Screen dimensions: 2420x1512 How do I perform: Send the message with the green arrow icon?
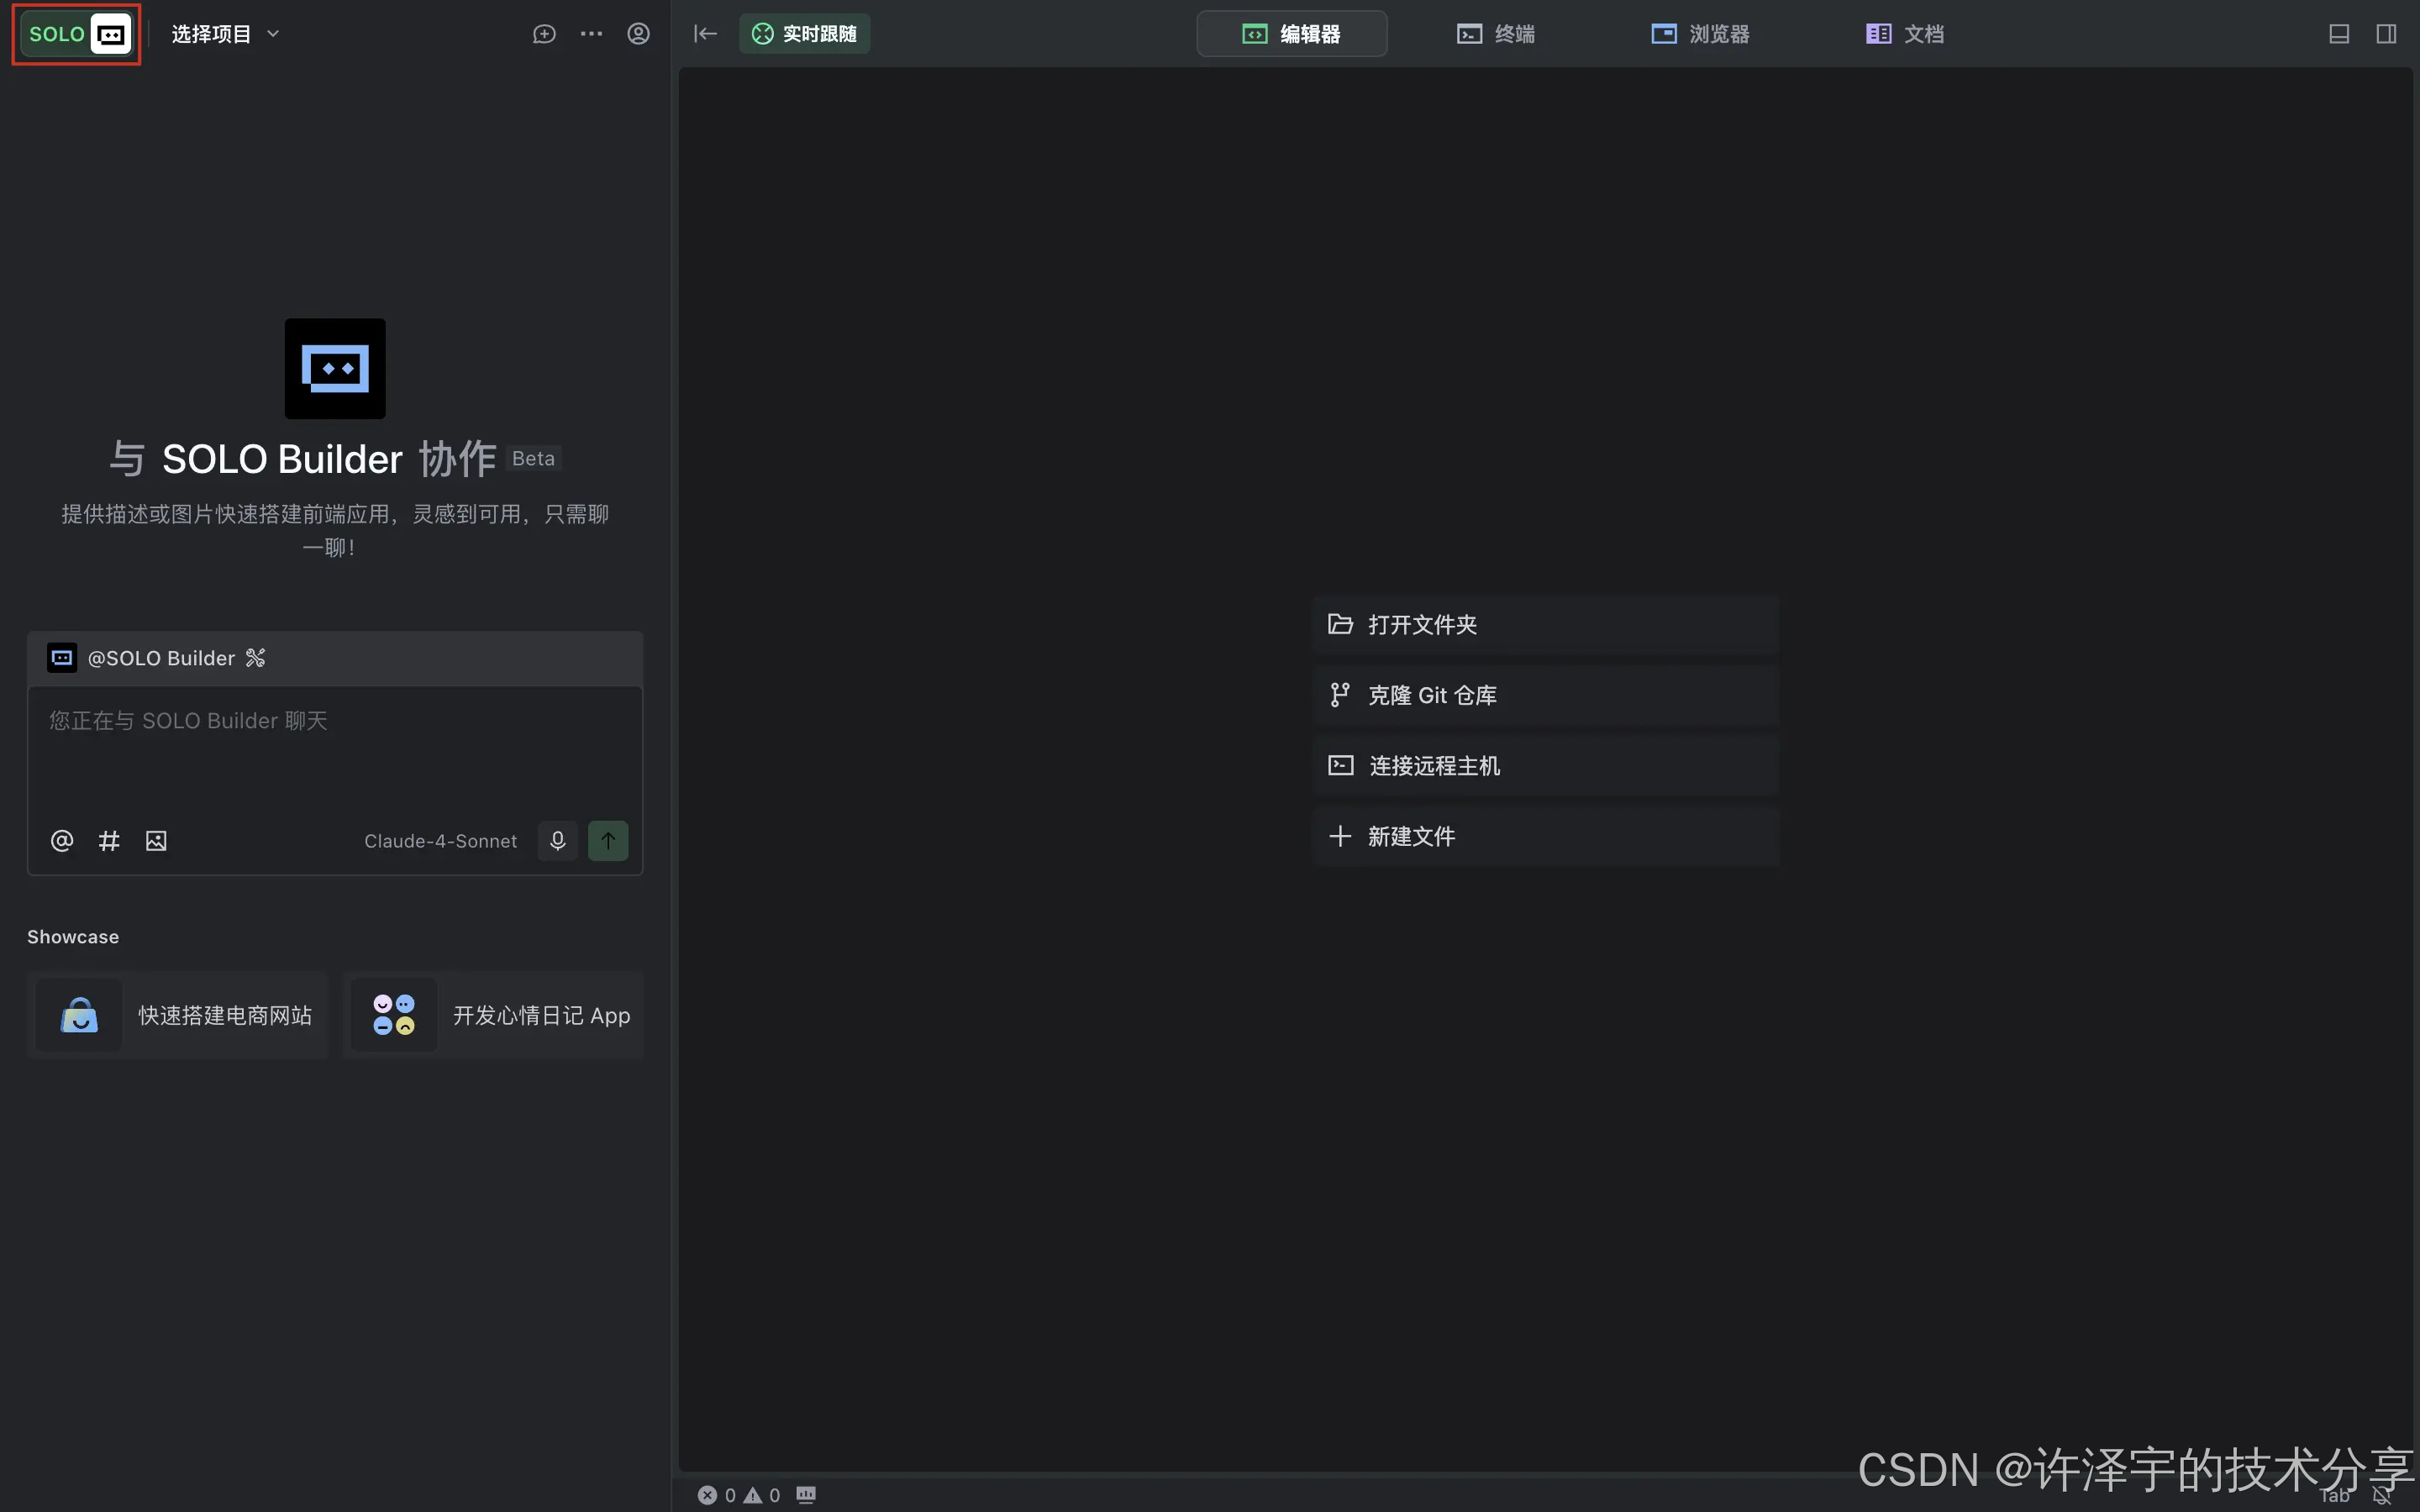coord(609,840)
